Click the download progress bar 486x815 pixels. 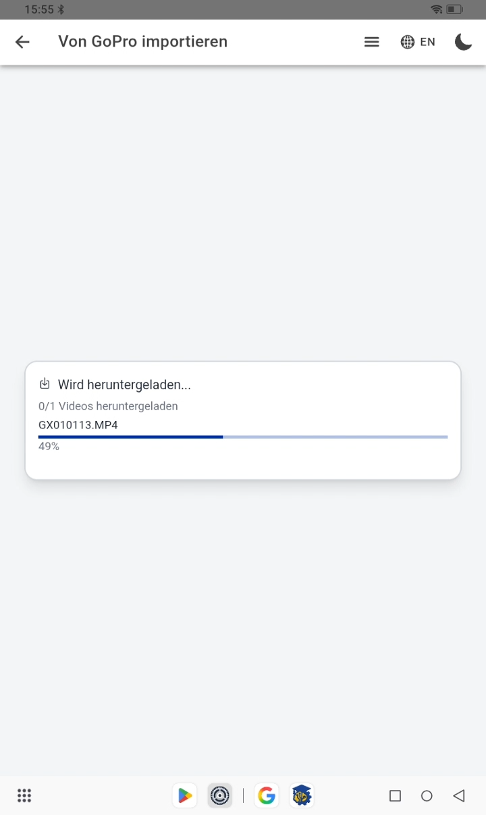pos(243,437)
